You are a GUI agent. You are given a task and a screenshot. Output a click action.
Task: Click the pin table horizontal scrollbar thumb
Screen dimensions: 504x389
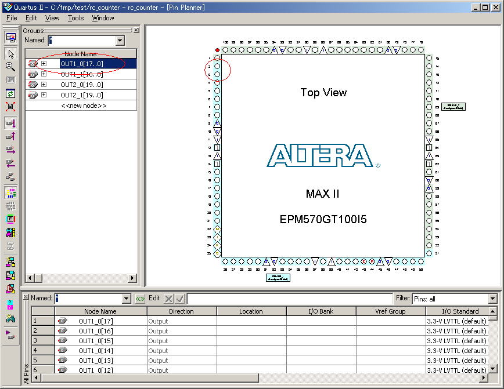coord(150,378)
